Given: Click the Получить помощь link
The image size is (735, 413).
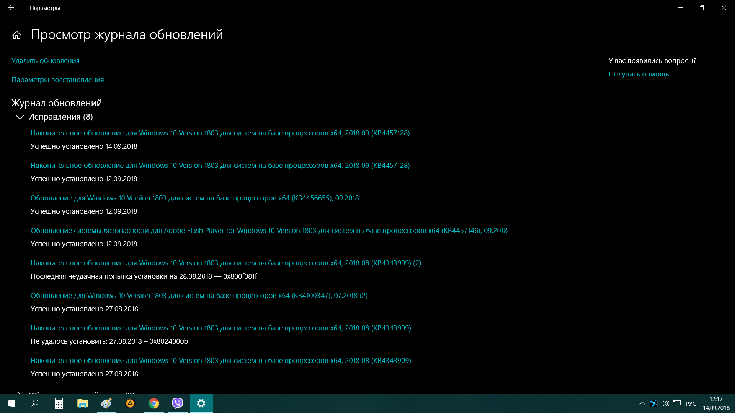Looking at the screenshot, I should [639, 74].
